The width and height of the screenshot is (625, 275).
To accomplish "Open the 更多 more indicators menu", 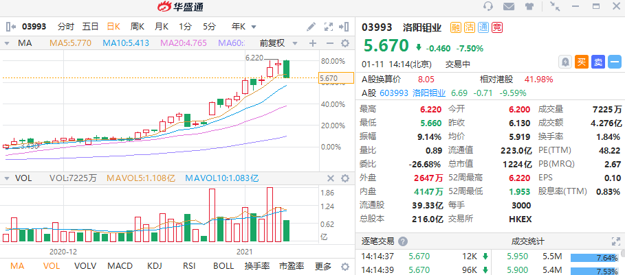I will pos(322,266).
